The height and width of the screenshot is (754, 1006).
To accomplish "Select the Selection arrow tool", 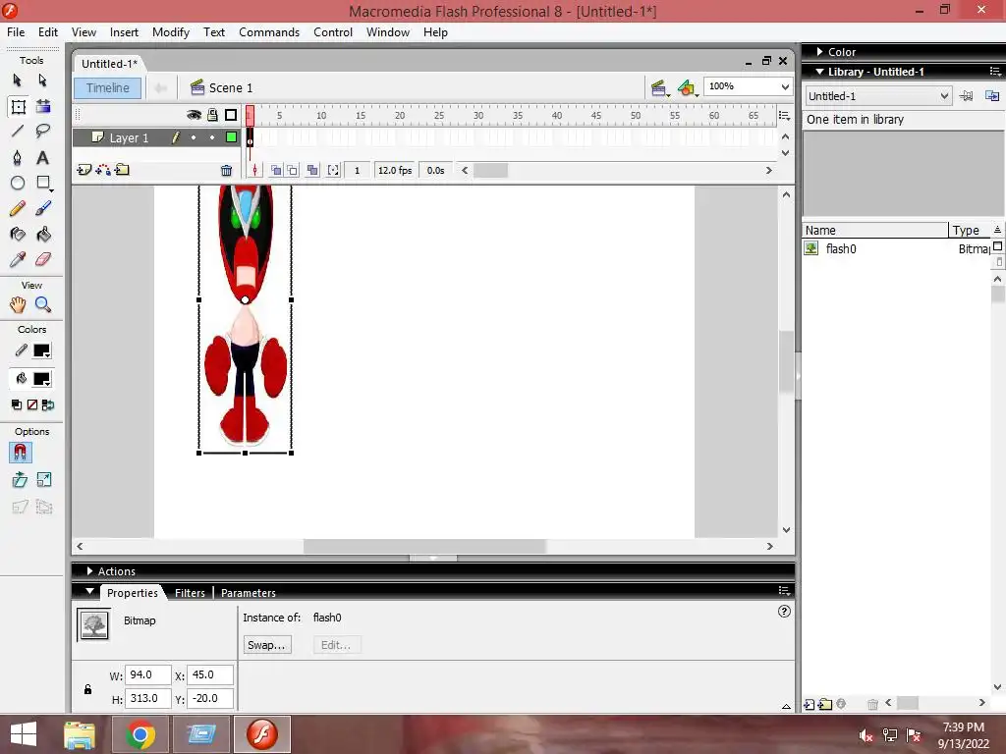I will pyautogui.click(x=18, y=81).
